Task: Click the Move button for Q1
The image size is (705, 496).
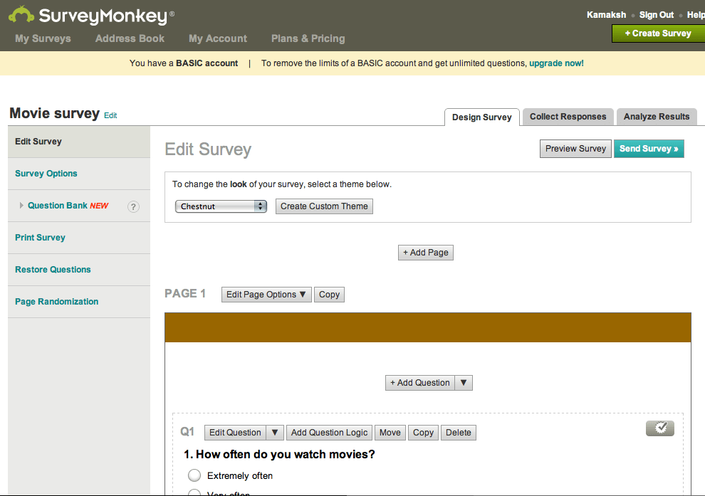Action: click(x=390, y=433)
